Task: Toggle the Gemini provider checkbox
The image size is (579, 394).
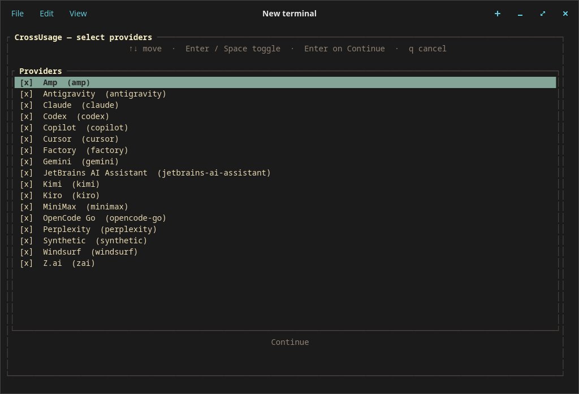Action: tap(26, 162)
